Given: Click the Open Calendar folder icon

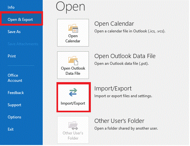Looking at the screenshot, I should coord(73,28).
